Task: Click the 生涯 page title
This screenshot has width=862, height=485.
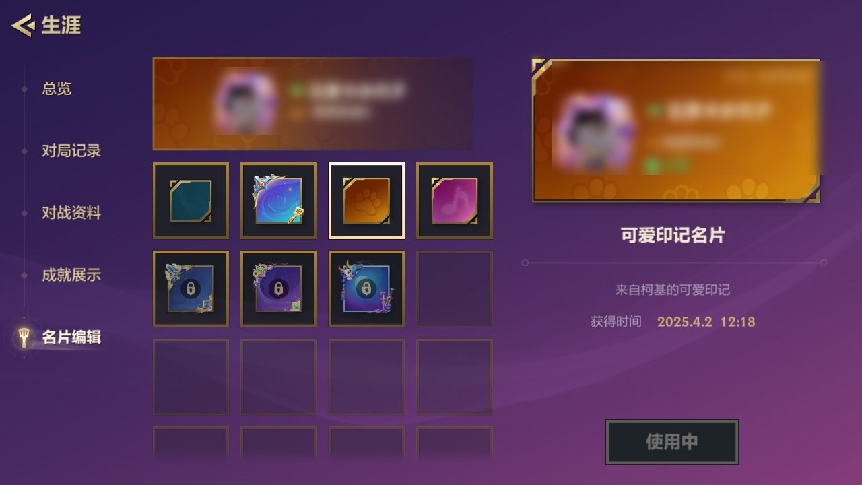Action: 61,26
